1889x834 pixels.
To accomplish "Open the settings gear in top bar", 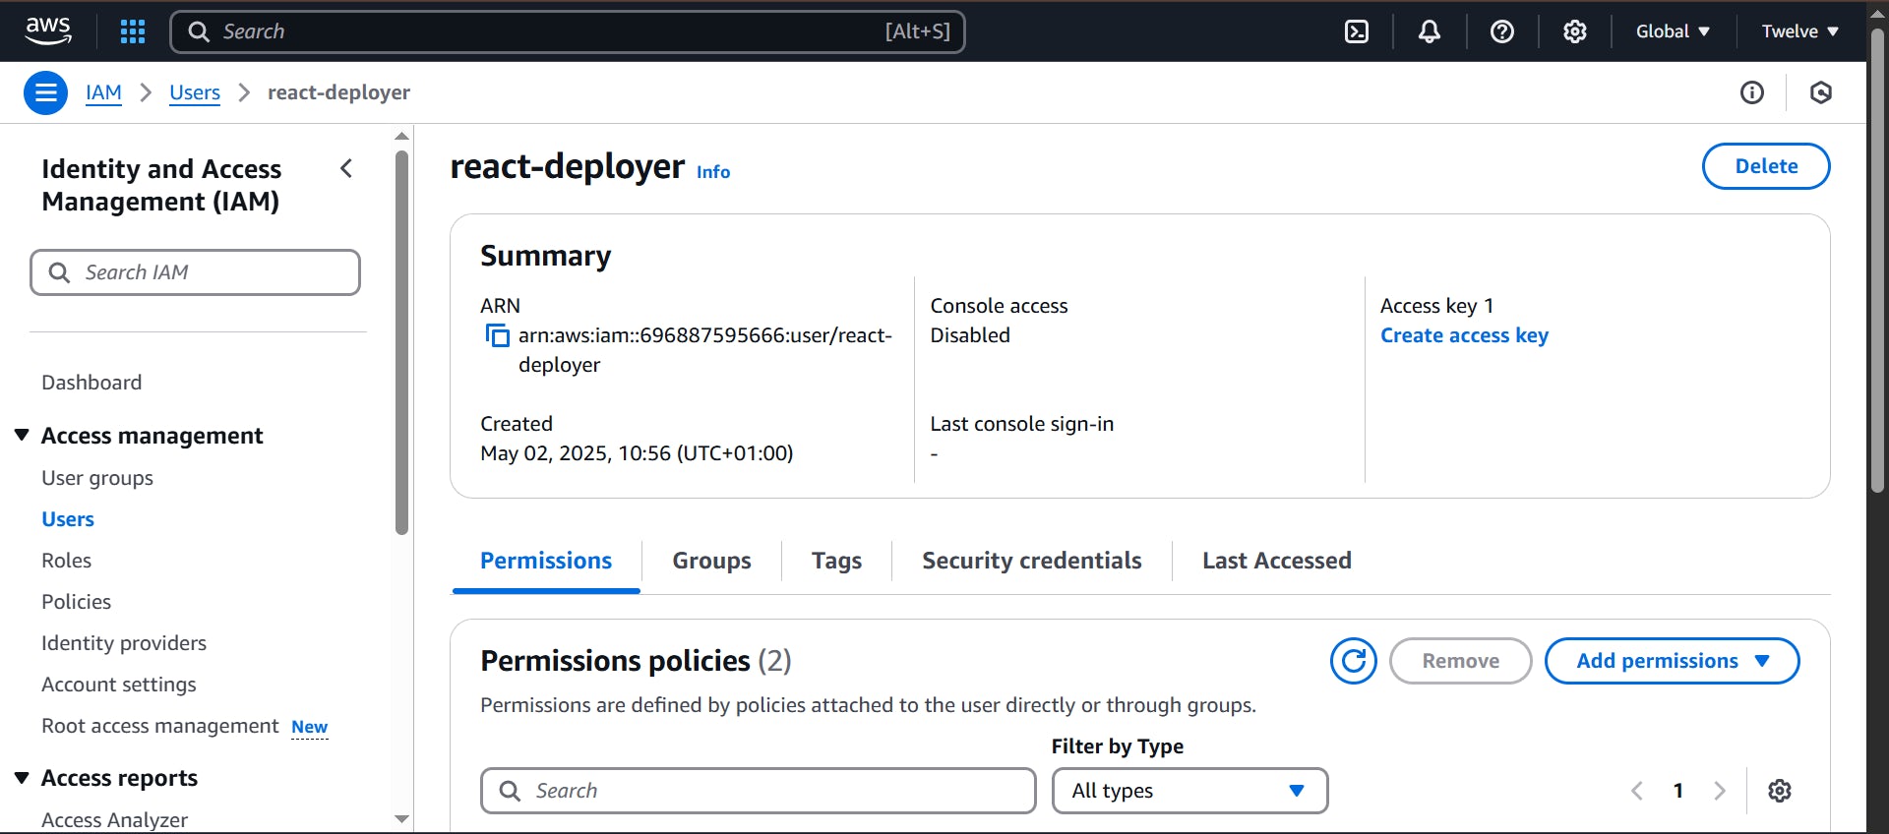I will 1575,31.
